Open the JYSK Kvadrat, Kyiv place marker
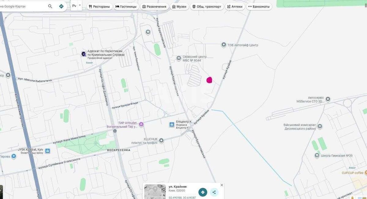Viewport: 367px width, 199px height. click(x=47, y=150)
